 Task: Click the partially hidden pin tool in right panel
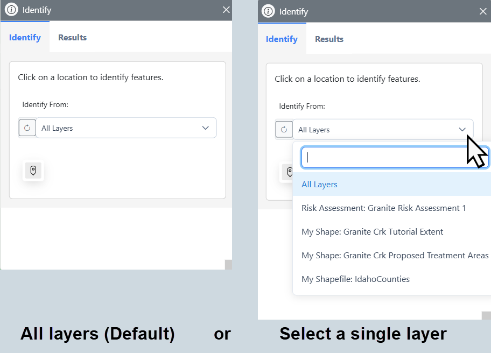pos(287,172)
